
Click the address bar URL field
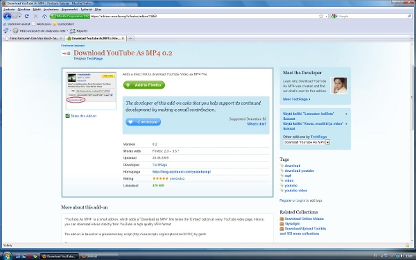point(205,16)
